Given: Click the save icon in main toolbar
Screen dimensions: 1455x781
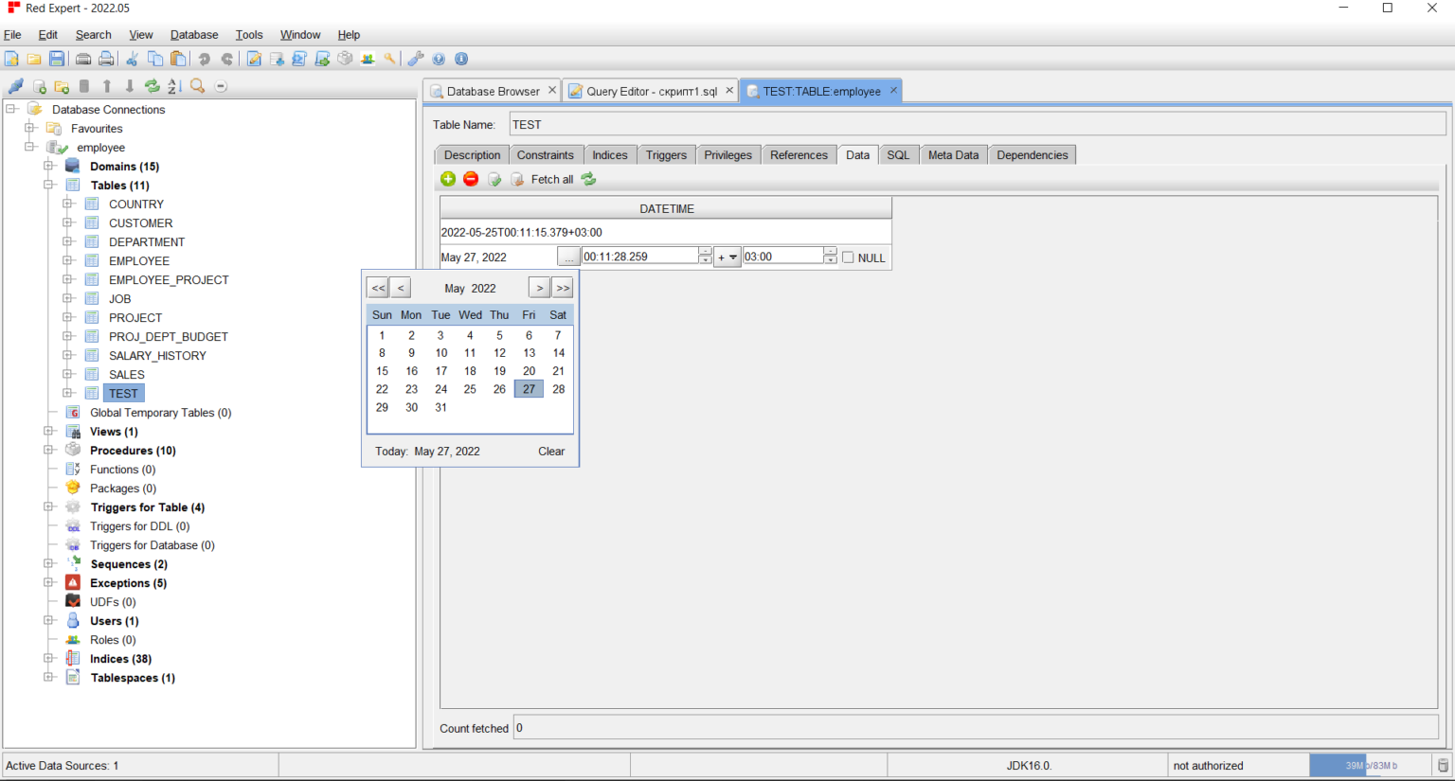Looking at the screenshot, I should 57,59.
